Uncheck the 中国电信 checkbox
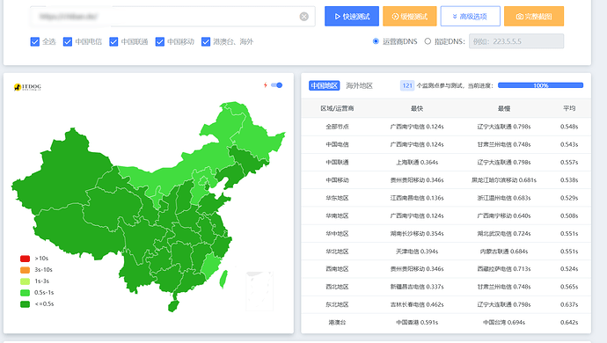The height and width of the screenshot is (343, 607). [x=68, y=41]
